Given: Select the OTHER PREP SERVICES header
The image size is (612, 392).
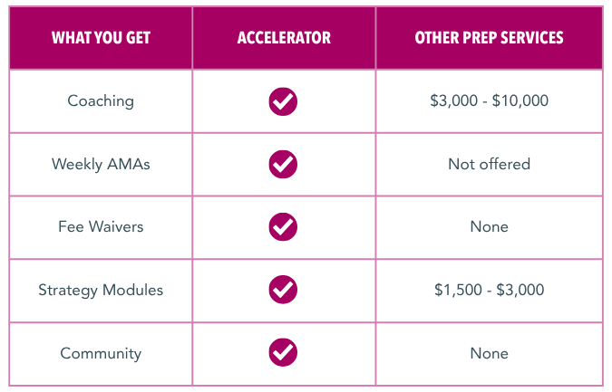Looking at the screenshot, I should click(489, 38).
